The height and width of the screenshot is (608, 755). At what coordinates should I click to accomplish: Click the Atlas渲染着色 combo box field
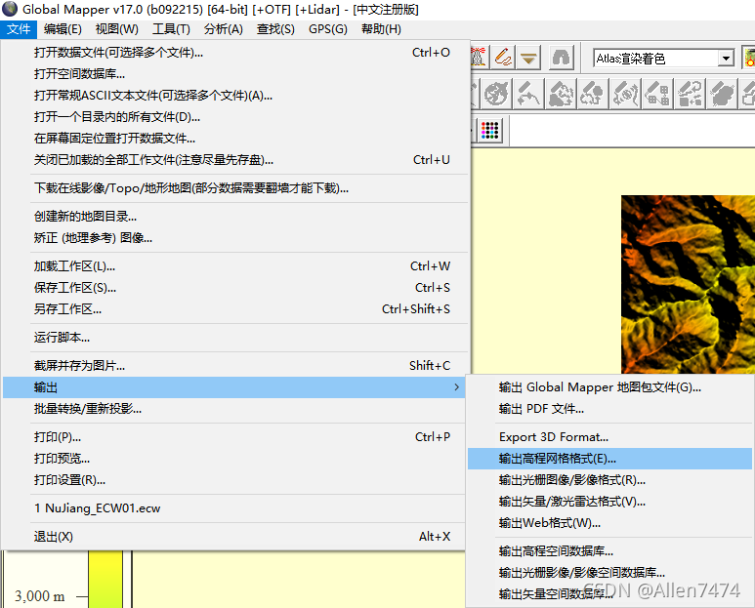point(653,59)
